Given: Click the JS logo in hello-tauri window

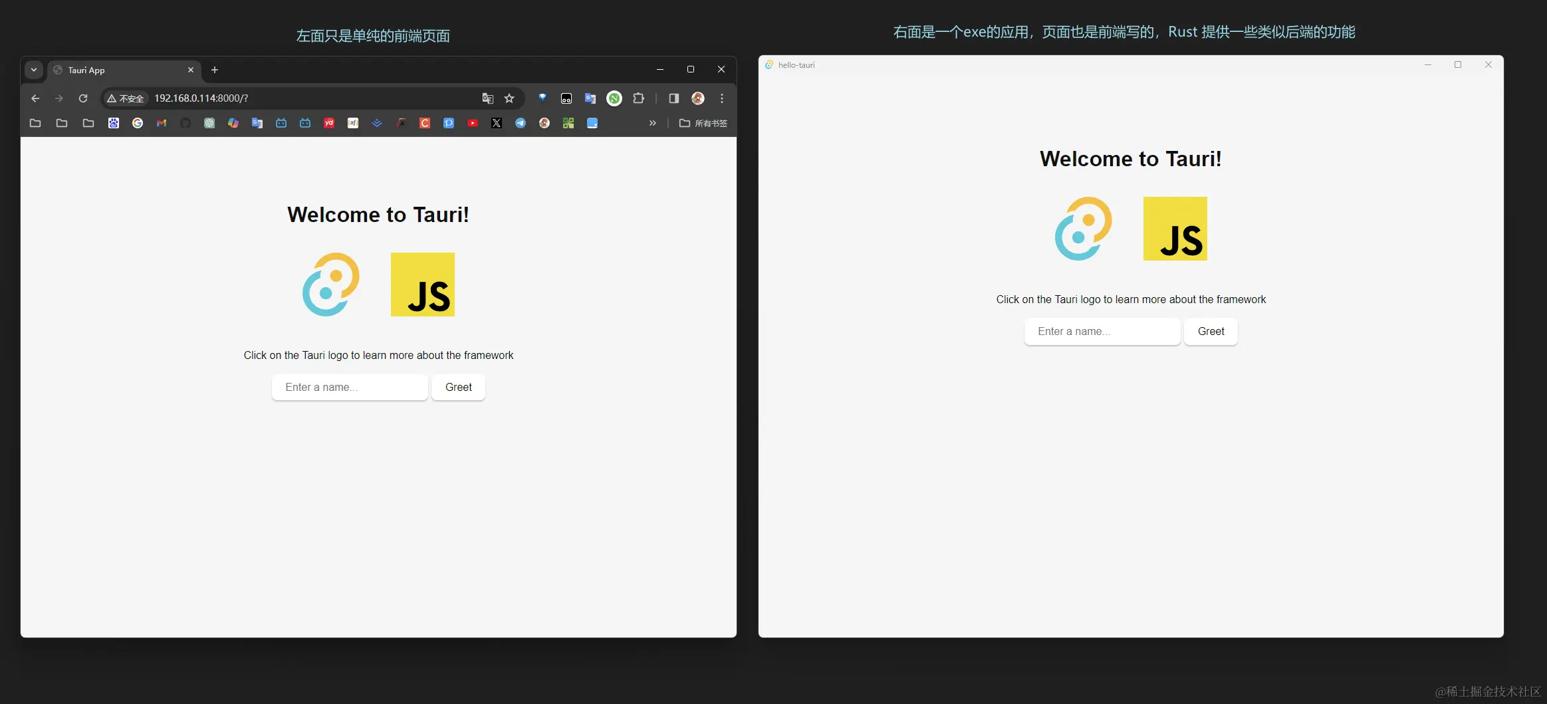Looking at the screenshot, I should (1175, 229).
